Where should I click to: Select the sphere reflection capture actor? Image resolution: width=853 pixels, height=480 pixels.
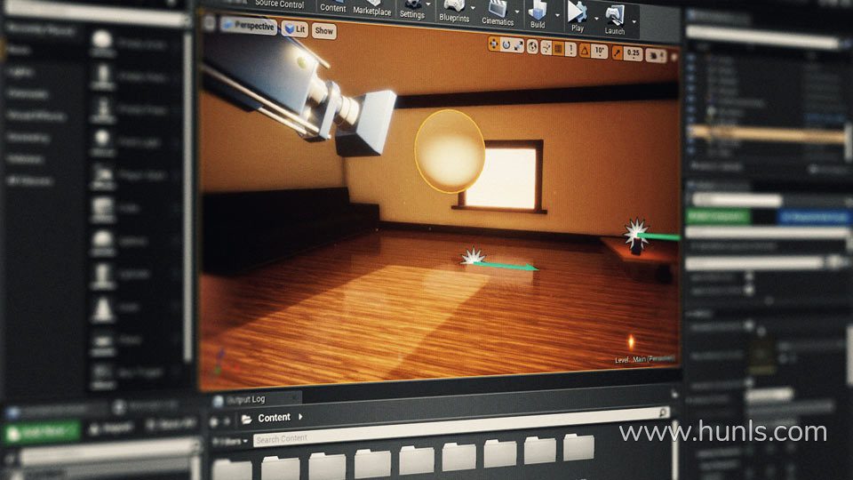click(450, 151)
